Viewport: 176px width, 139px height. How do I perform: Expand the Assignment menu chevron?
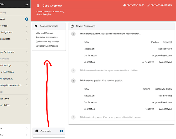point(27,32)
